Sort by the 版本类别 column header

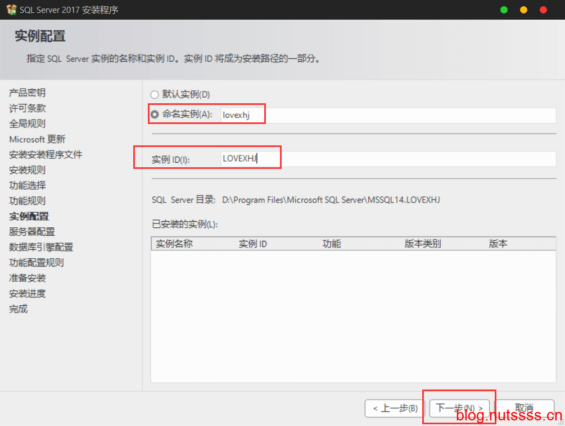pyautogui.click(x=423, y=244)
